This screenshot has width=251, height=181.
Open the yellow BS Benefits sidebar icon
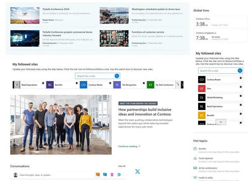tap(202, 115)
